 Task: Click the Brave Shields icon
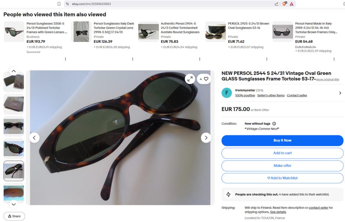284,4
